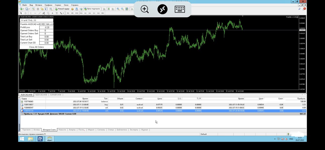325x150 pixels.
Task: Switch to EURGBP,M30 chart tab
Action: pos(56,95)
